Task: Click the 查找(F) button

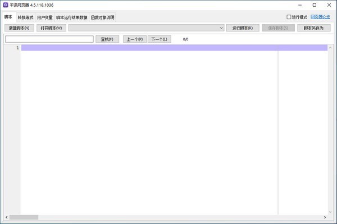Action: pos(107,39)
